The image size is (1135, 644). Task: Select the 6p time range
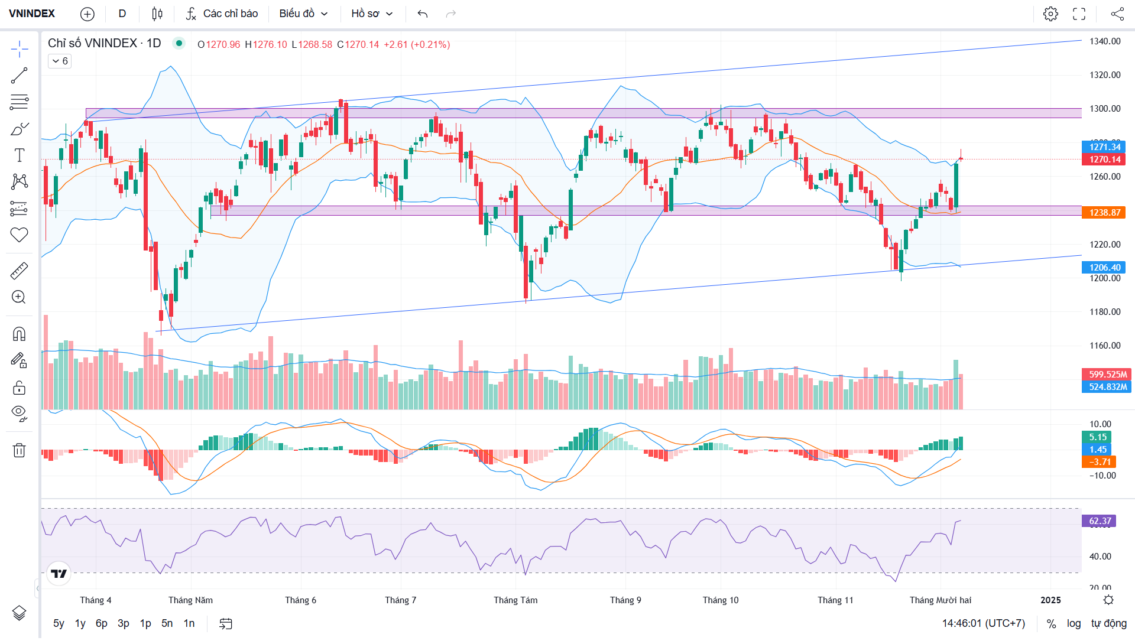click(x=101, y=623)
